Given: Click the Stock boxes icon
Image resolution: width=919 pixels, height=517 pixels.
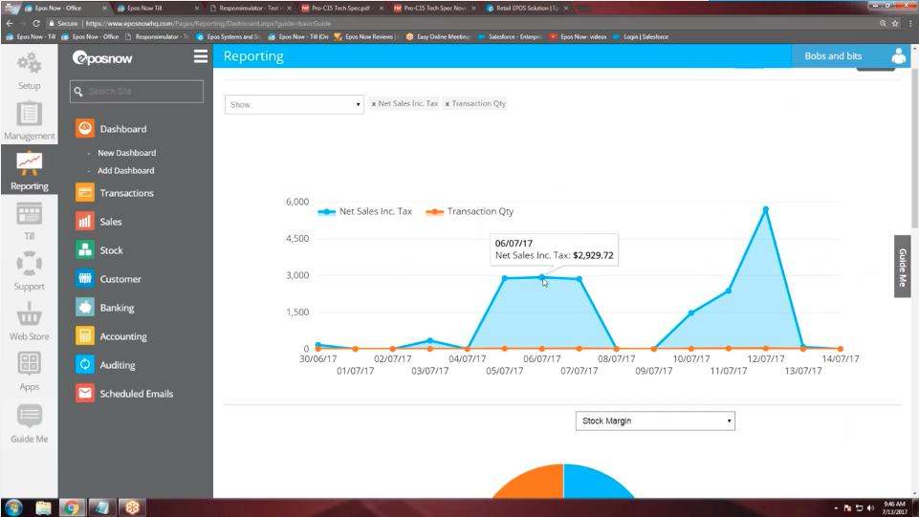Looking at the screenshot, I should point(85,250).
